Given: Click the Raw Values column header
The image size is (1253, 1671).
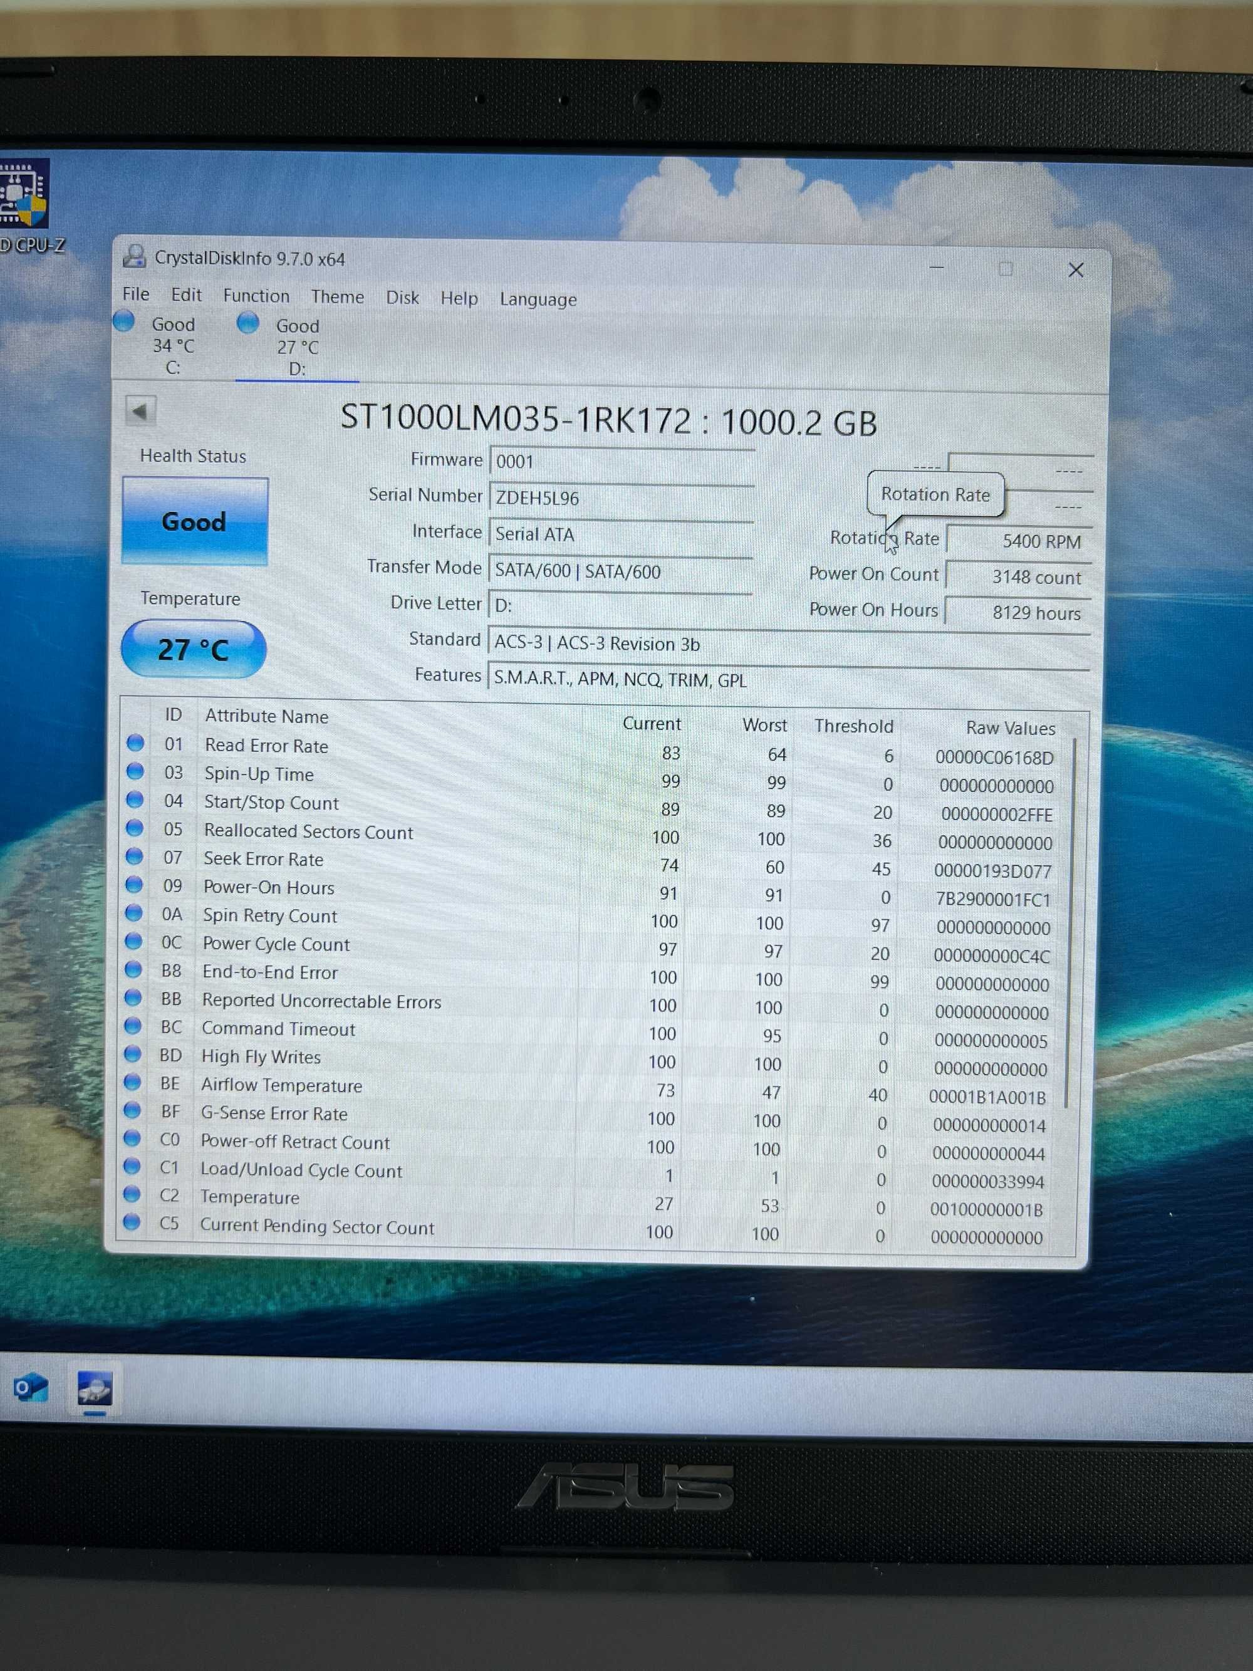Looking at the screenshot, I should pyautogui.click(x=1011, y=727).
